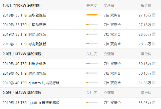Open 2019款 45 TFSI quattro 豪华动感版 link

tap(31, 103)
